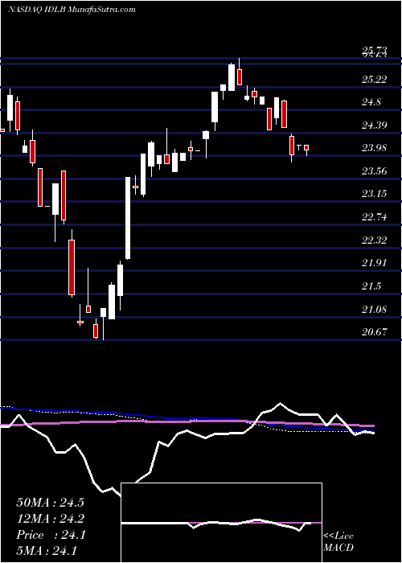402x563 pixels.
Task: Click the last red candle near 23.98
Action: point(306,148)
